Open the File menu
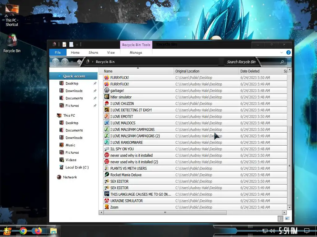Screen dimensions: 317x237 [58, 52]
